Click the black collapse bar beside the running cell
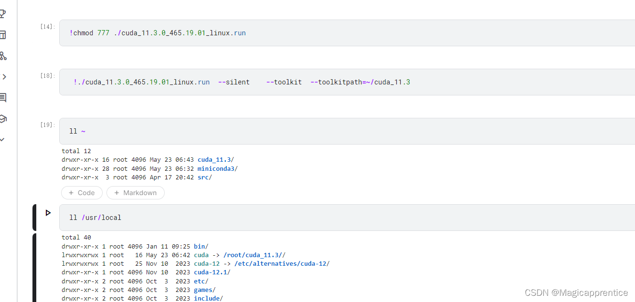This screenshot has width=635, height=302. coord(34,217)
